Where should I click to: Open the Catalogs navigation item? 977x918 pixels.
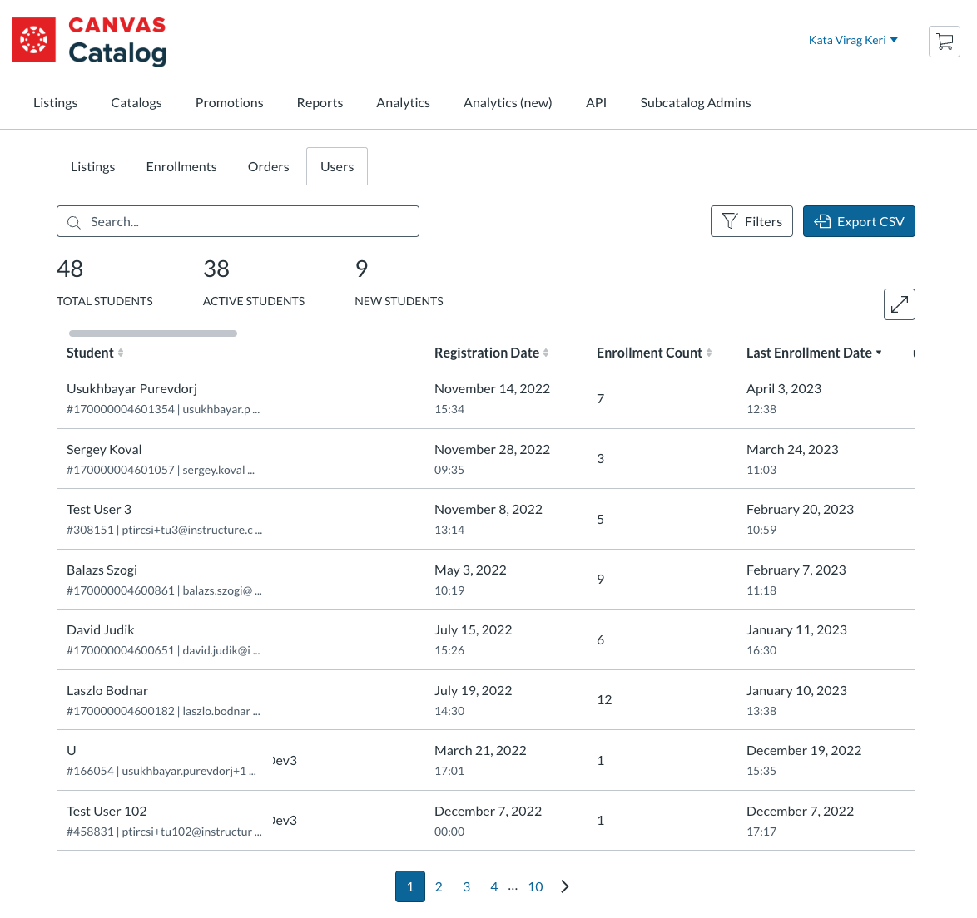136,102
